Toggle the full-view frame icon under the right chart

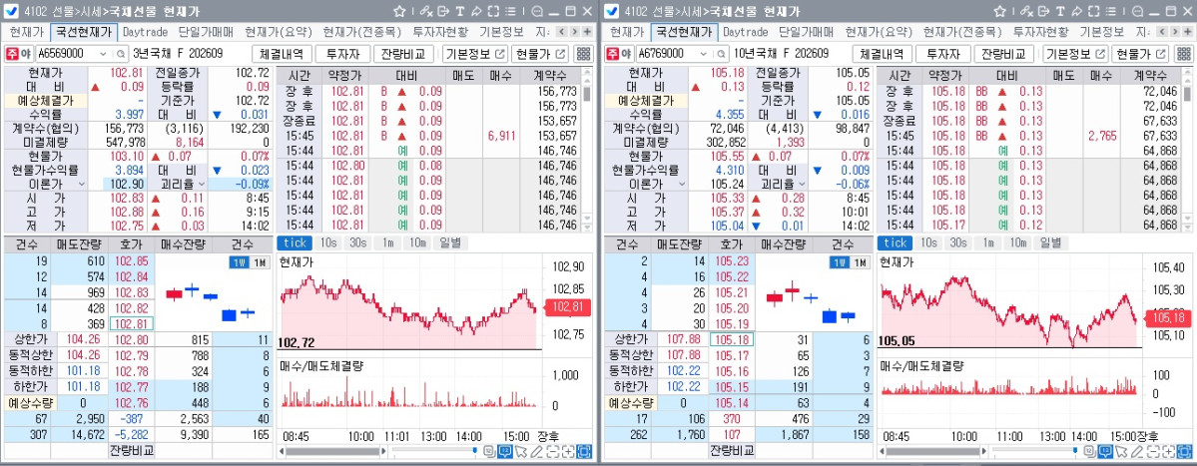(1184, 451)
